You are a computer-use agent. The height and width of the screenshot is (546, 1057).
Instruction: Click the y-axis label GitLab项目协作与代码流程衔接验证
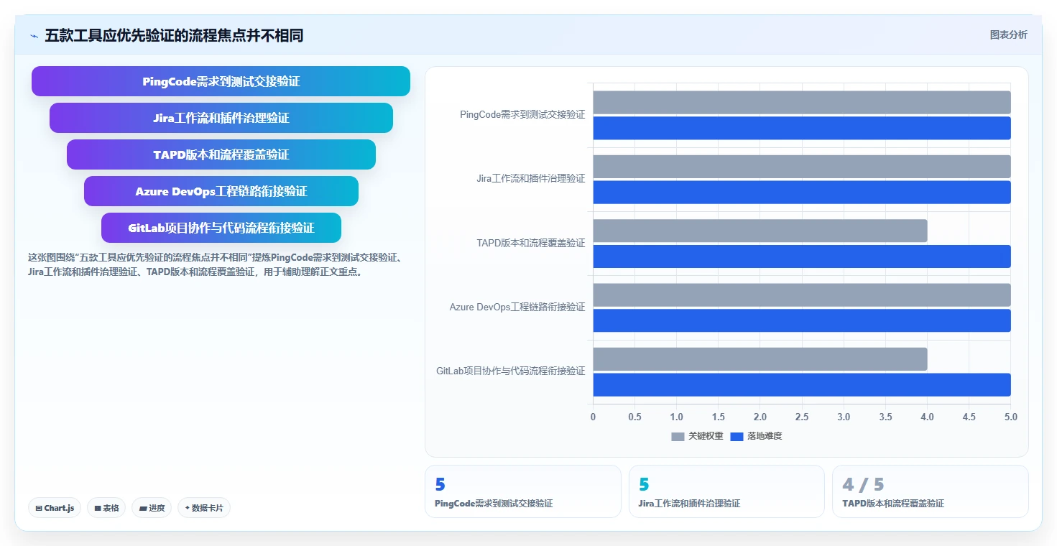511,371
